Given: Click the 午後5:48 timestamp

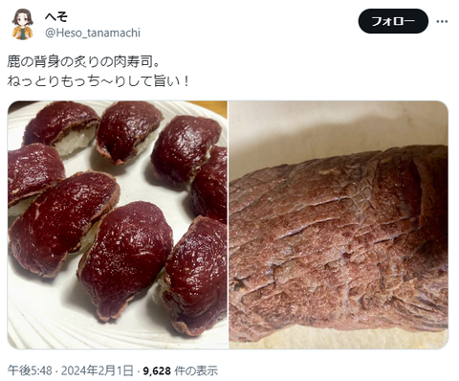Looking at the screenshot, I should [x=30, y=370].
